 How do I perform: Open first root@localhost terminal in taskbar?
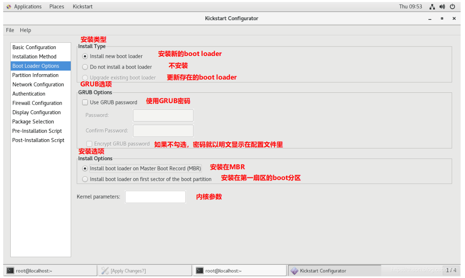pos(51,270)
